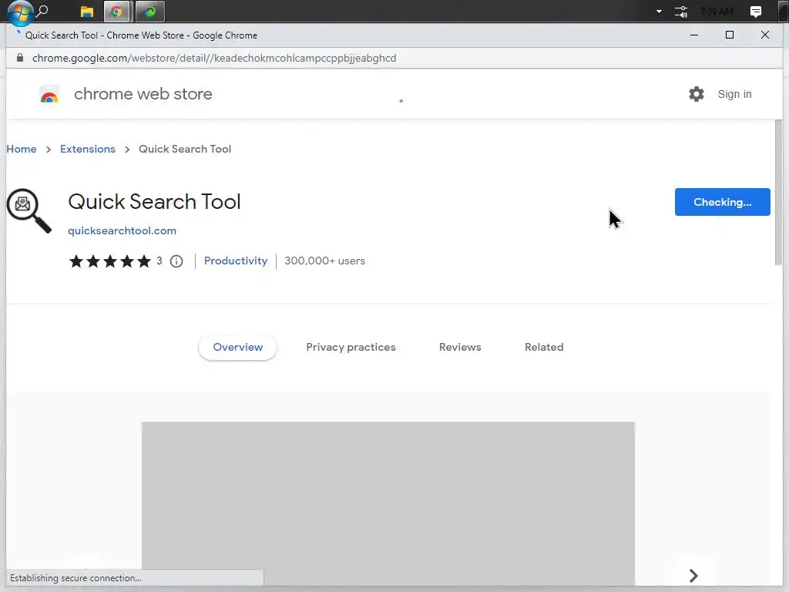Open File Explorer from the taskbar
The image size is (789, 592).
(x=86, y=12)
